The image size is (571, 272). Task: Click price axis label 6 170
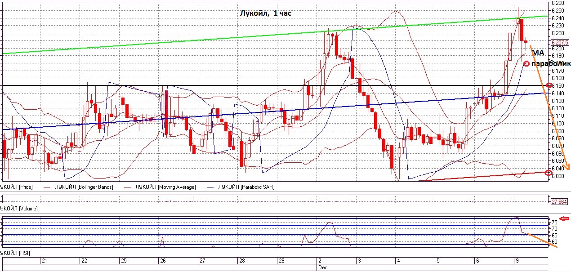point(558,71)
